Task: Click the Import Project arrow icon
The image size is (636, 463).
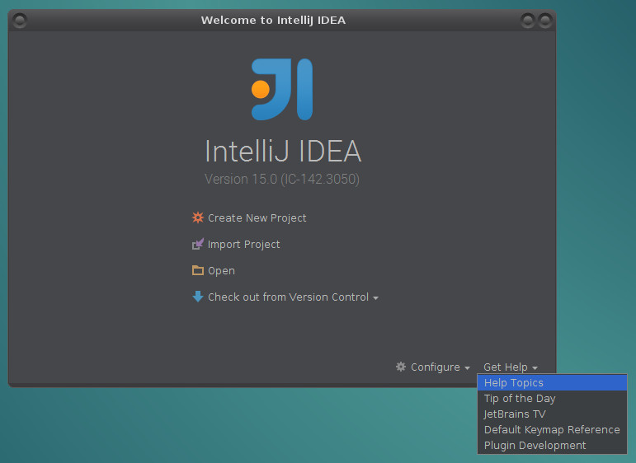Action: pos(197,244)
